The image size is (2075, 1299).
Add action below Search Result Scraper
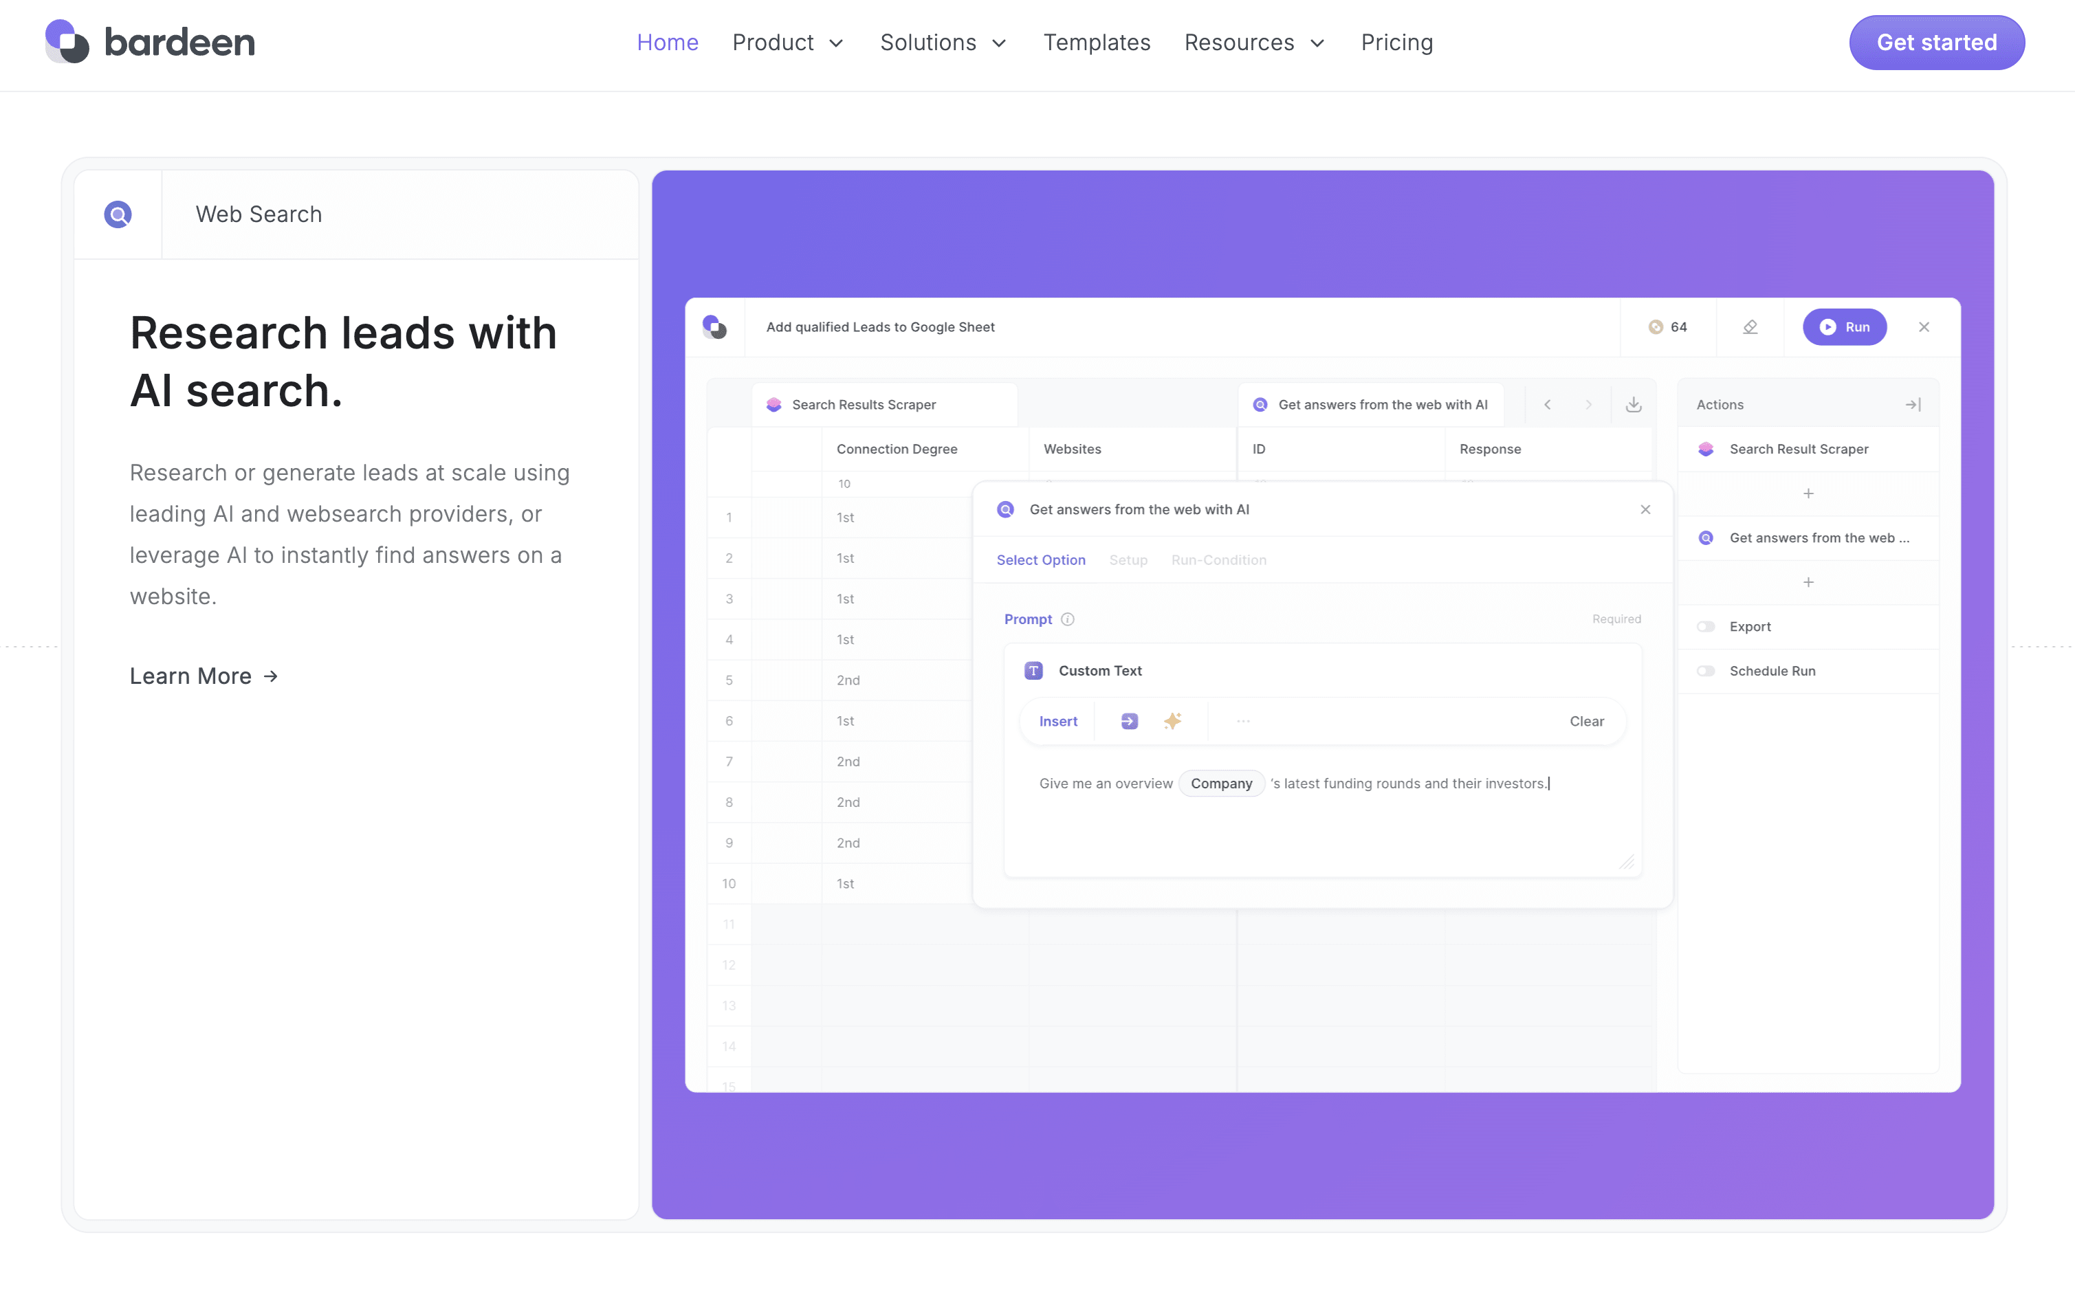[1809, 493]
